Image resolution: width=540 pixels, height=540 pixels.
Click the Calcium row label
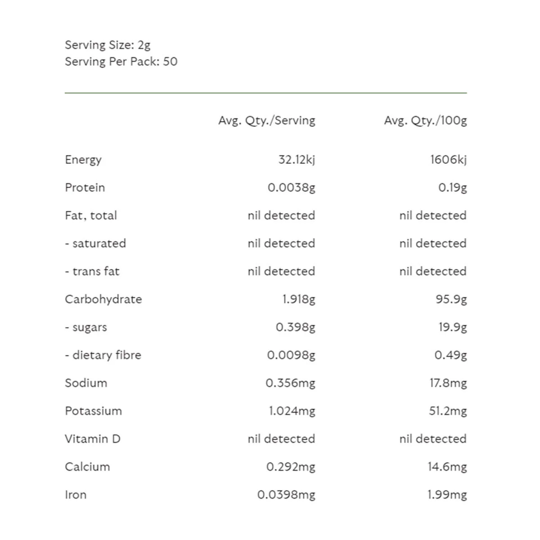87,467
